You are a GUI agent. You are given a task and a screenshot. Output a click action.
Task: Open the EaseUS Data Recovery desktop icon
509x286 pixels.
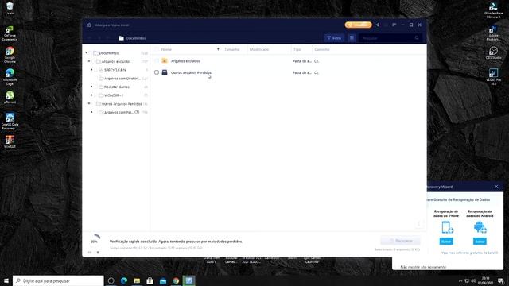pyautogui.click(x=10, y=122)
